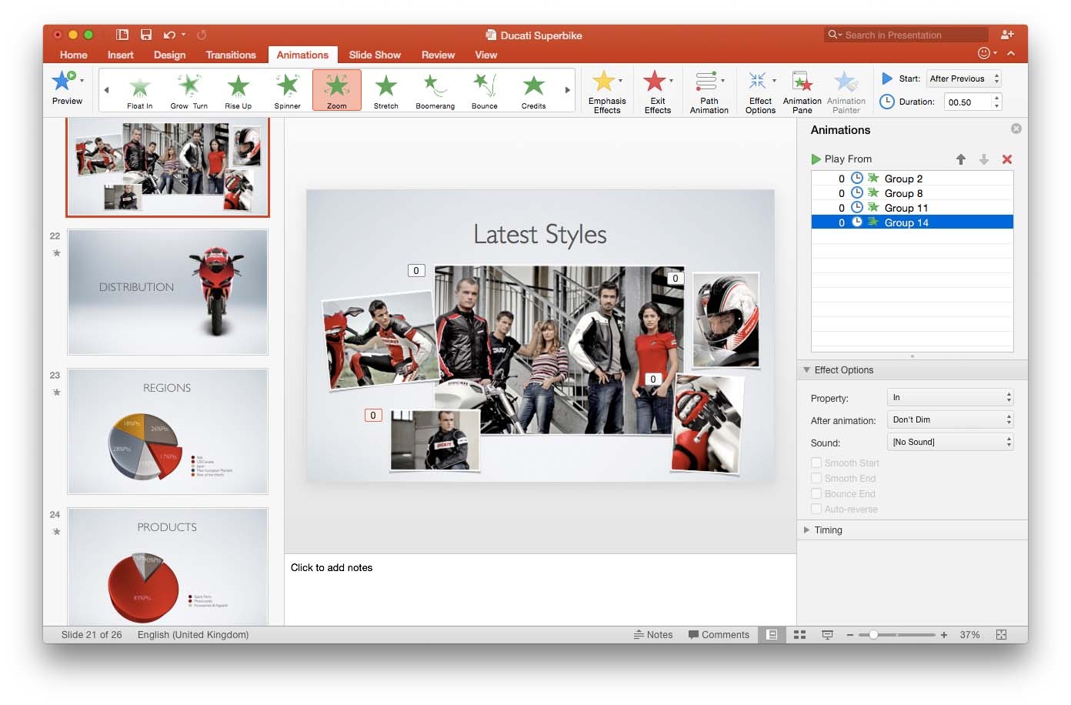The height and width of the screenshot is (705, 1071).
Task: Delete selected animation with red X
Action: (x=1007, y=159)
